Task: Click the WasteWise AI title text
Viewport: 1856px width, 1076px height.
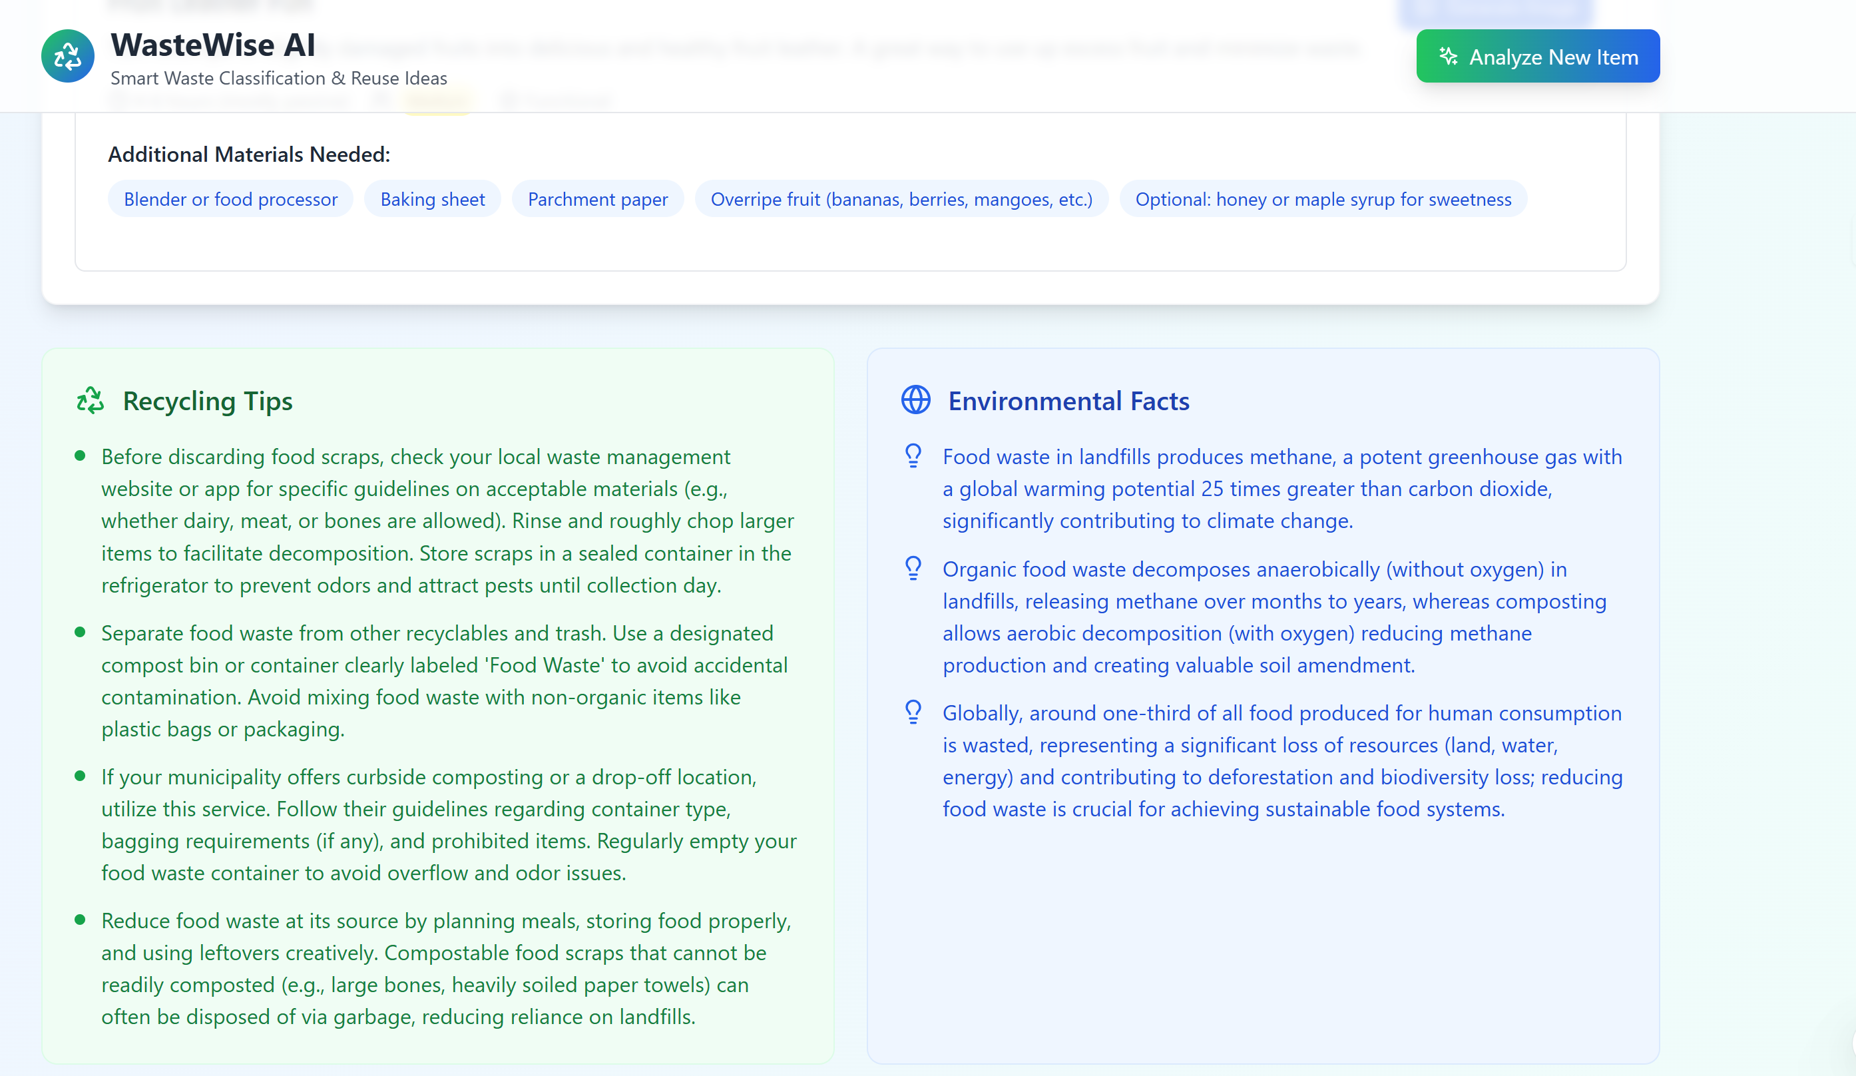Action: click(x=213, y=45)
